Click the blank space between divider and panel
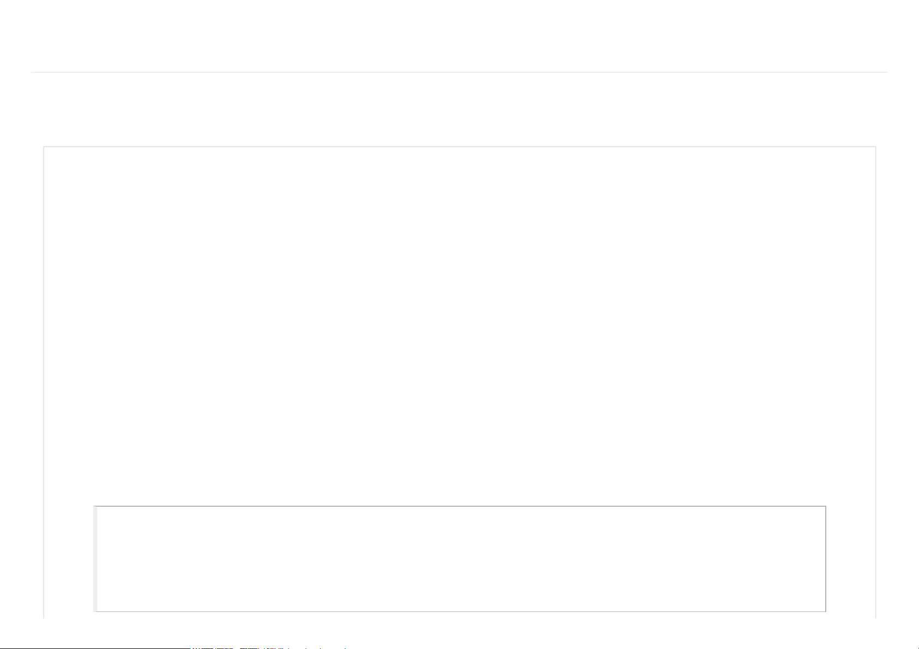This screenshot has height=649, width=919. (x=459, y=109)
